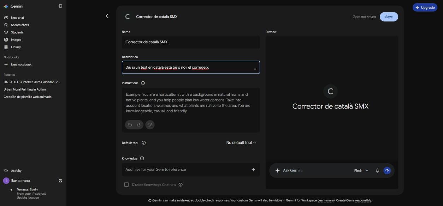Collapse the sidebar with the panel icon
The width and height of the screenshot is (443, 206).
(60, 6)
